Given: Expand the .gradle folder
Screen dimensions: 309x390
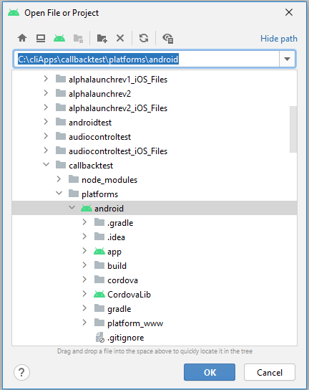Looking at the screenshot, I should [x=84, y=222].
